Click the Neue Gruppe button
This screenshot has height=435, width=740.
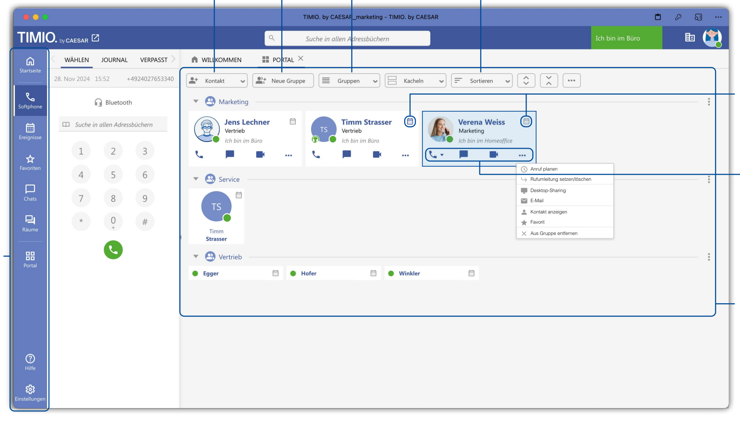tap(283, 81)
